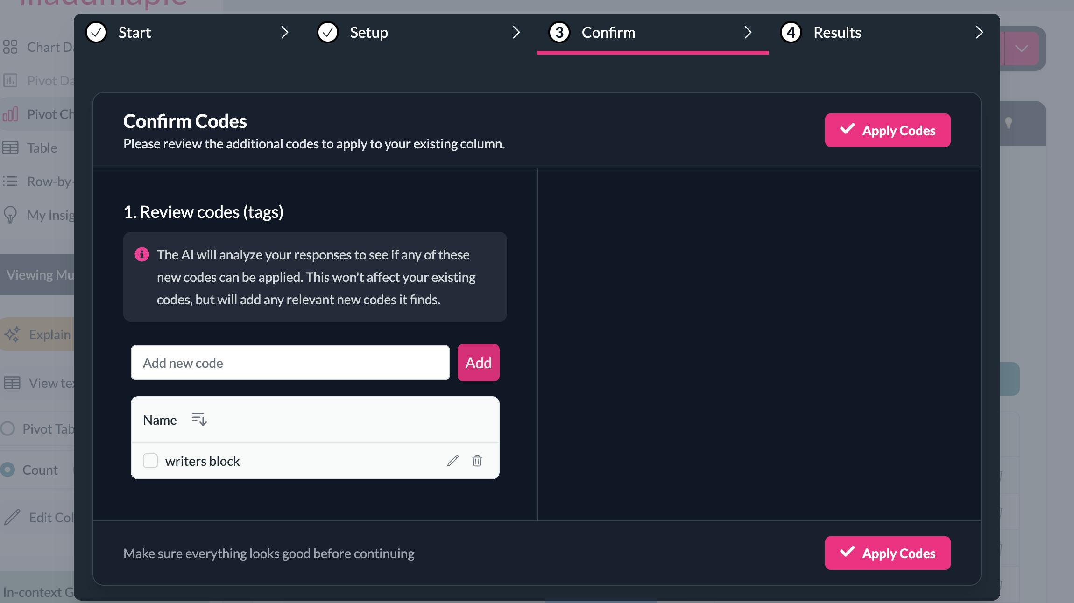This screenshot has width=1074, height=603.
Task: Click the top Apply Codes button
Action: pyautogui.click(x=887, y=130)
